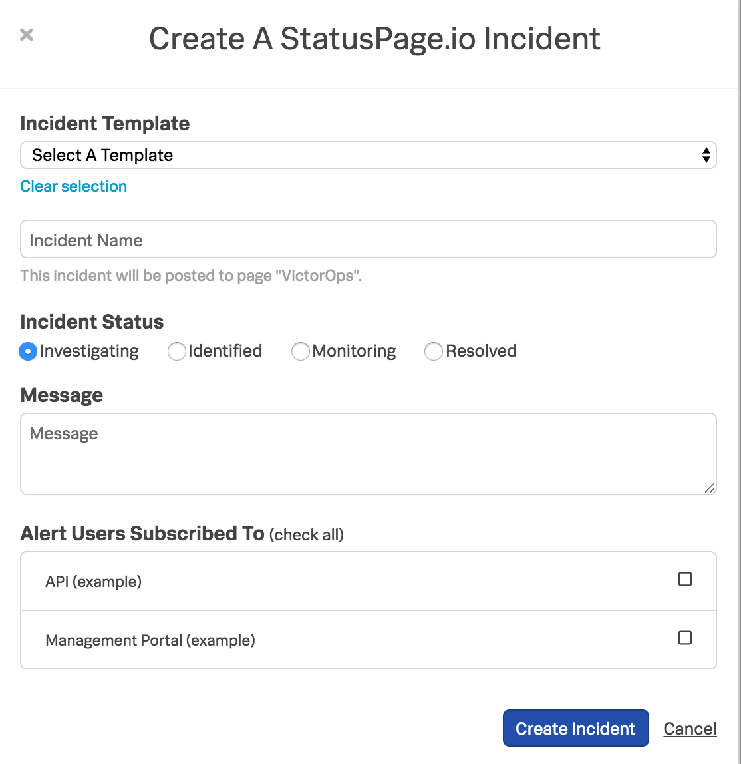Click the Clear selection link
741x764 pixels.
[74, 186]
